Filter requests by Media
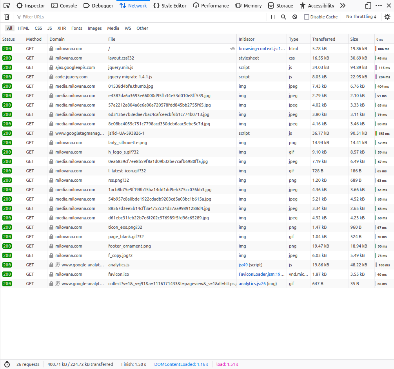Viewport: 394px width, 369px height. point(113,28)
